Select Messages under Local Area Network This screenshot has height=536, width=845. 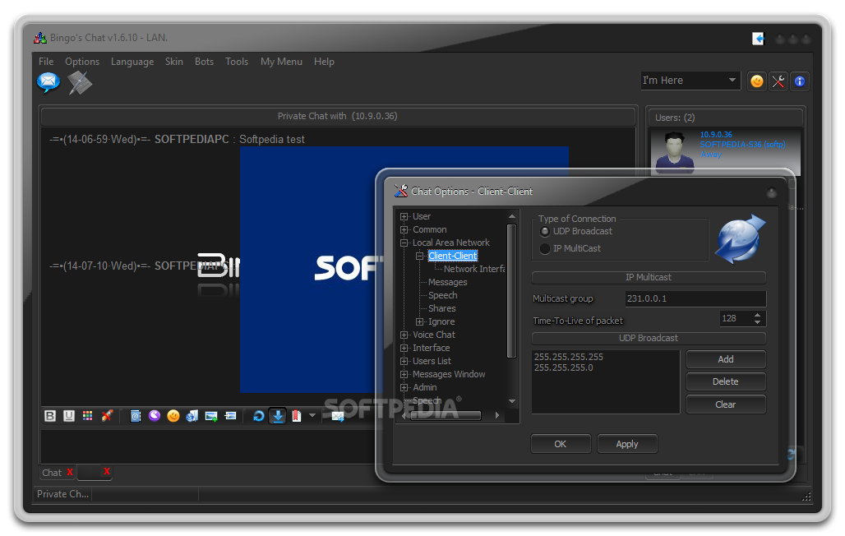coord(447,282)
